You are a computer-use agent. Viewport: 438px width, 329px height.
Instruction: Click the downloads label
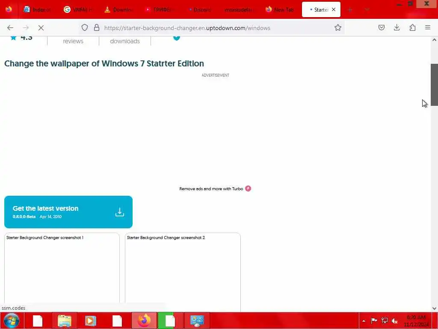tap(125, 41)
